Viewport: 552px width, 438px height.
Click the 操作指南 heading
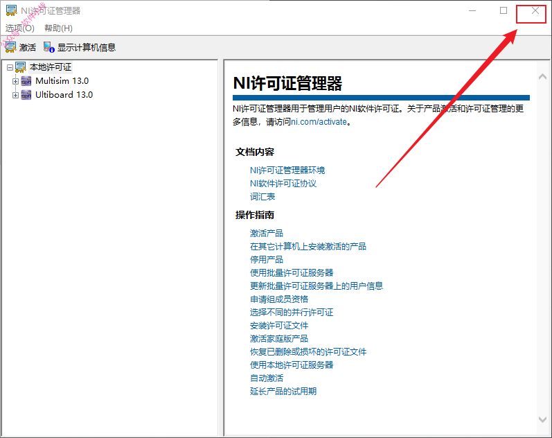pyautogui.click(x=254, y=215)
